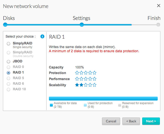The image size is (164, 134).
Task: Jump to the Disks step marker
Action: (x=5, y=25)
